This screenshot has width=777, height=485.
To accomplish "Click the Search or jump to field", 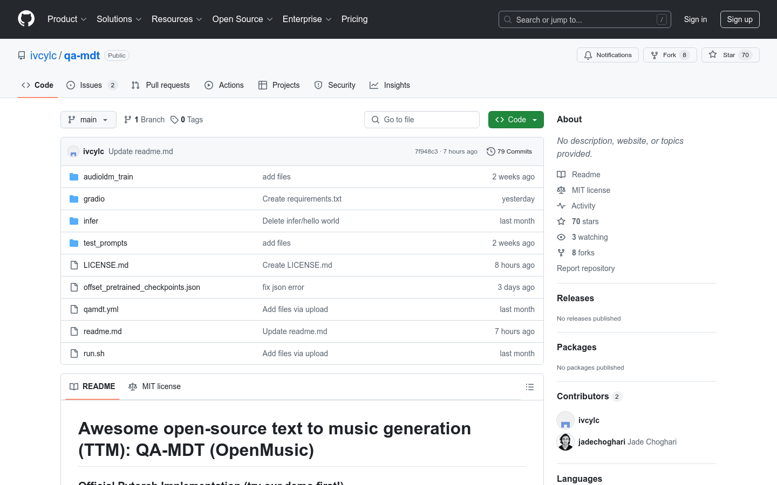I will click(x=585, y=19).
